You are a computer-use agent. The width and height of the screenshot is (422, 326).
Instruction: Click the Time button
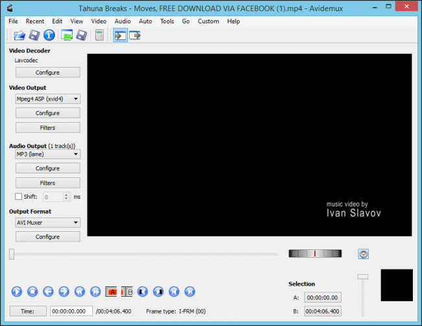point(28,311)
